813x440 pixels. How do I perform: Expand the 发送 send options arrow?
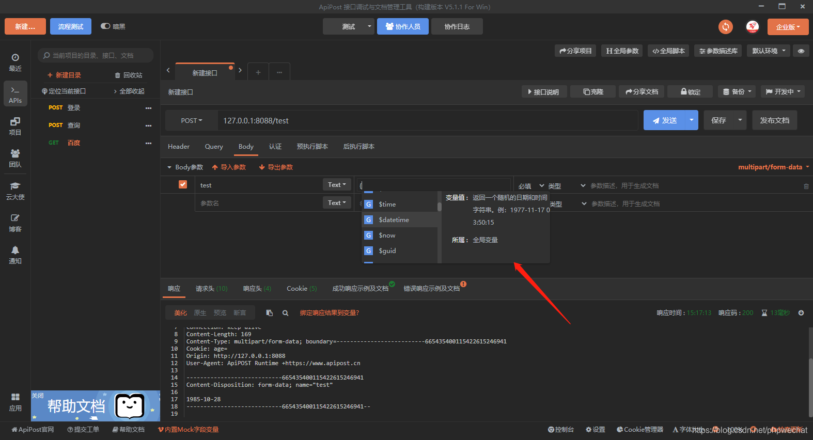pyautogui.click(x=692, y=120)
